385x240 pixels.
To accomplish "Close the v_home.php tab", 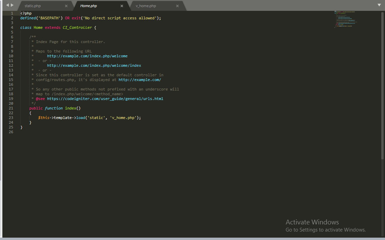I will tap(177, 6).
